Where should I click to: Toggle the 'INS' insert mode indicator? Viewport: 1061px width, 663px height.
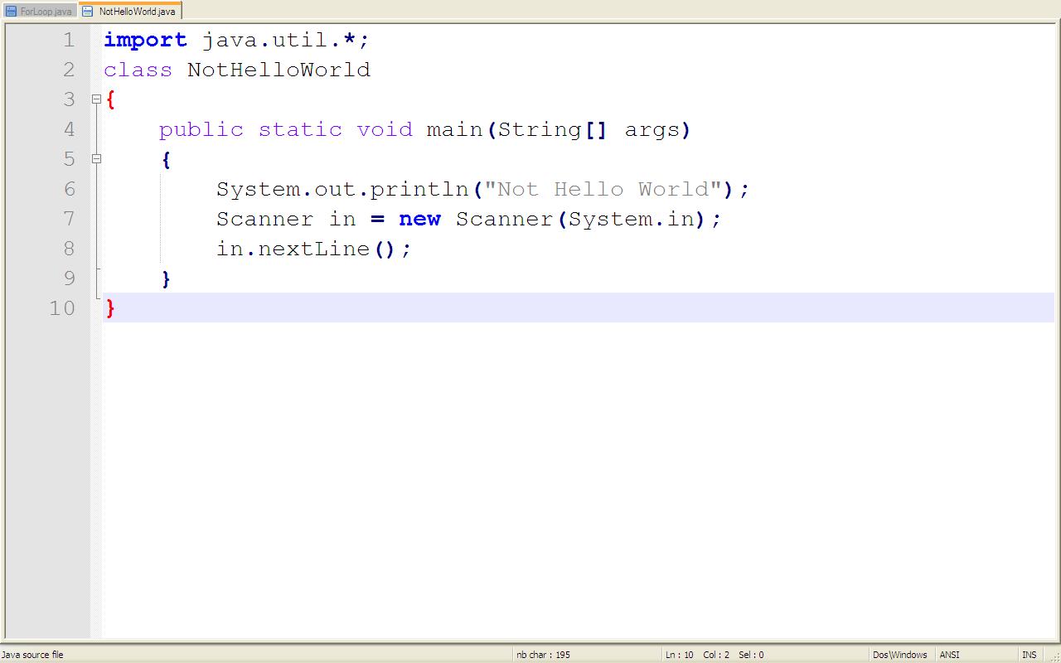pyautogui.click(x=1029, y=655)
